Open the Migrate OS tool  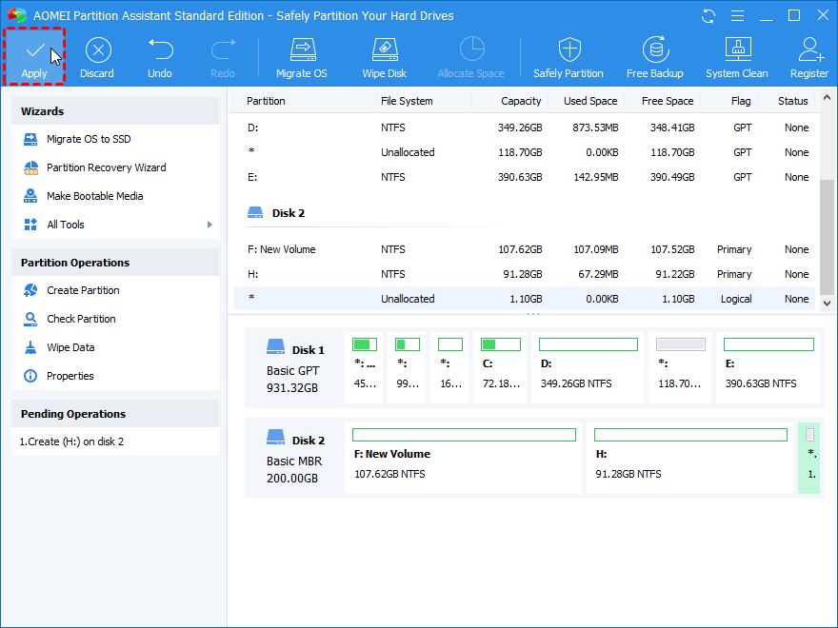301,49
